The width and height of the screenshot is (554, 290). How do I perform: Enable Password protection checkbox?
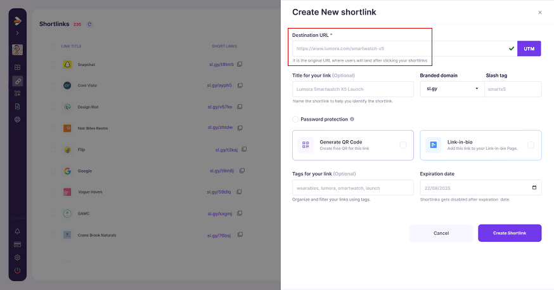tap(295, 119)
